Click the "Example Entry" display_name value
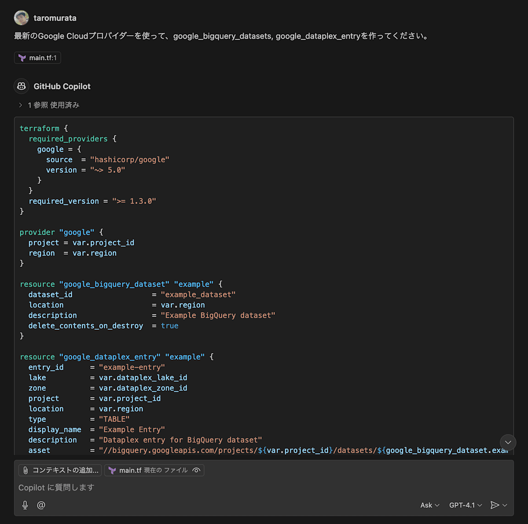Image resolution: width=528 pixels, height=524 pixels. [132, 429]
